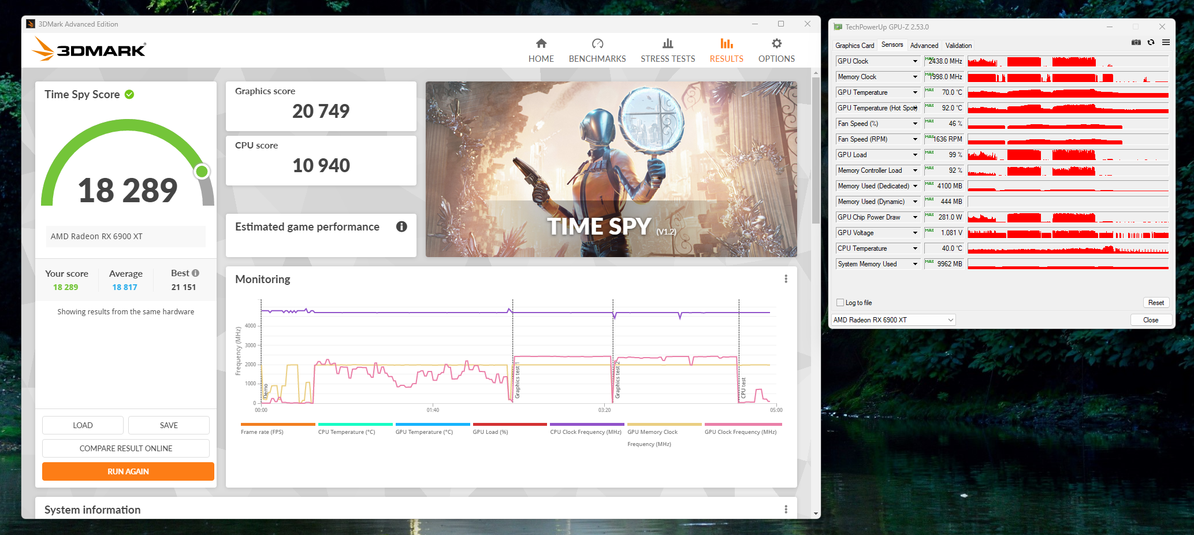Click the CPU score value 10 940
This screenshot has height=535, width=1194.
click(321, 165)
